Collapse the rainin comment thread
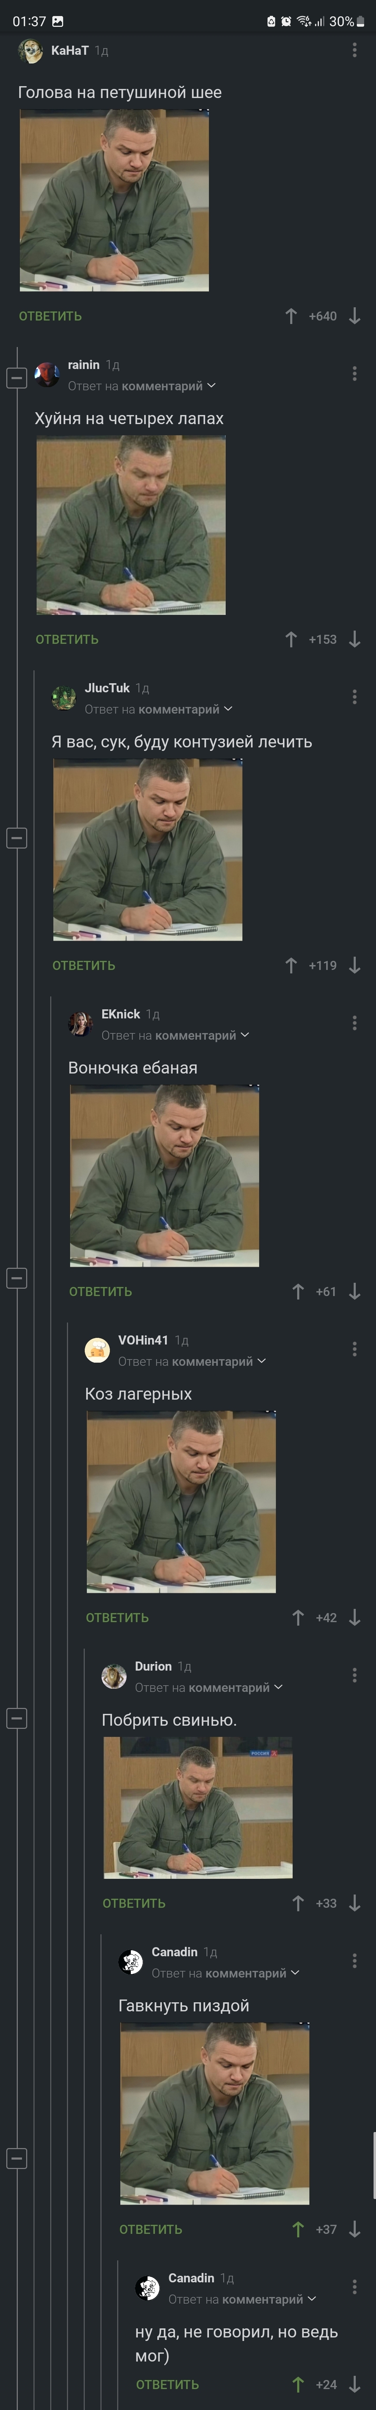Screen dimensions: 376x2410 pos(17,378)
